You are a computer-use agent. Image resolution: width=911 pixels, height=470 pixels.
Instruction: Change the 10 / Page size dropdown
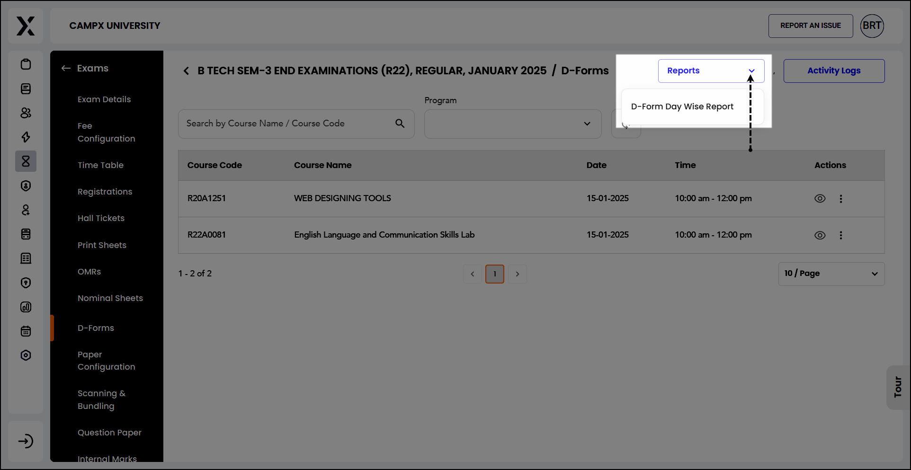click(831, 274)
